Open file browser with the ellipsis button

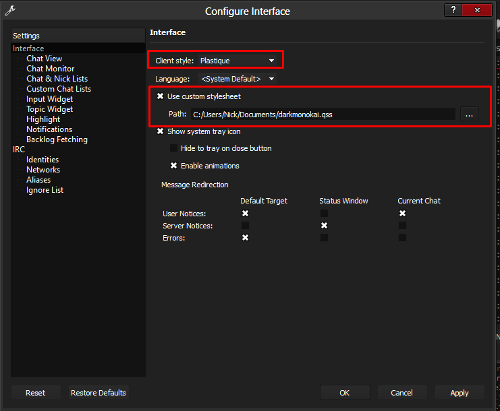[x=469, y=115]
